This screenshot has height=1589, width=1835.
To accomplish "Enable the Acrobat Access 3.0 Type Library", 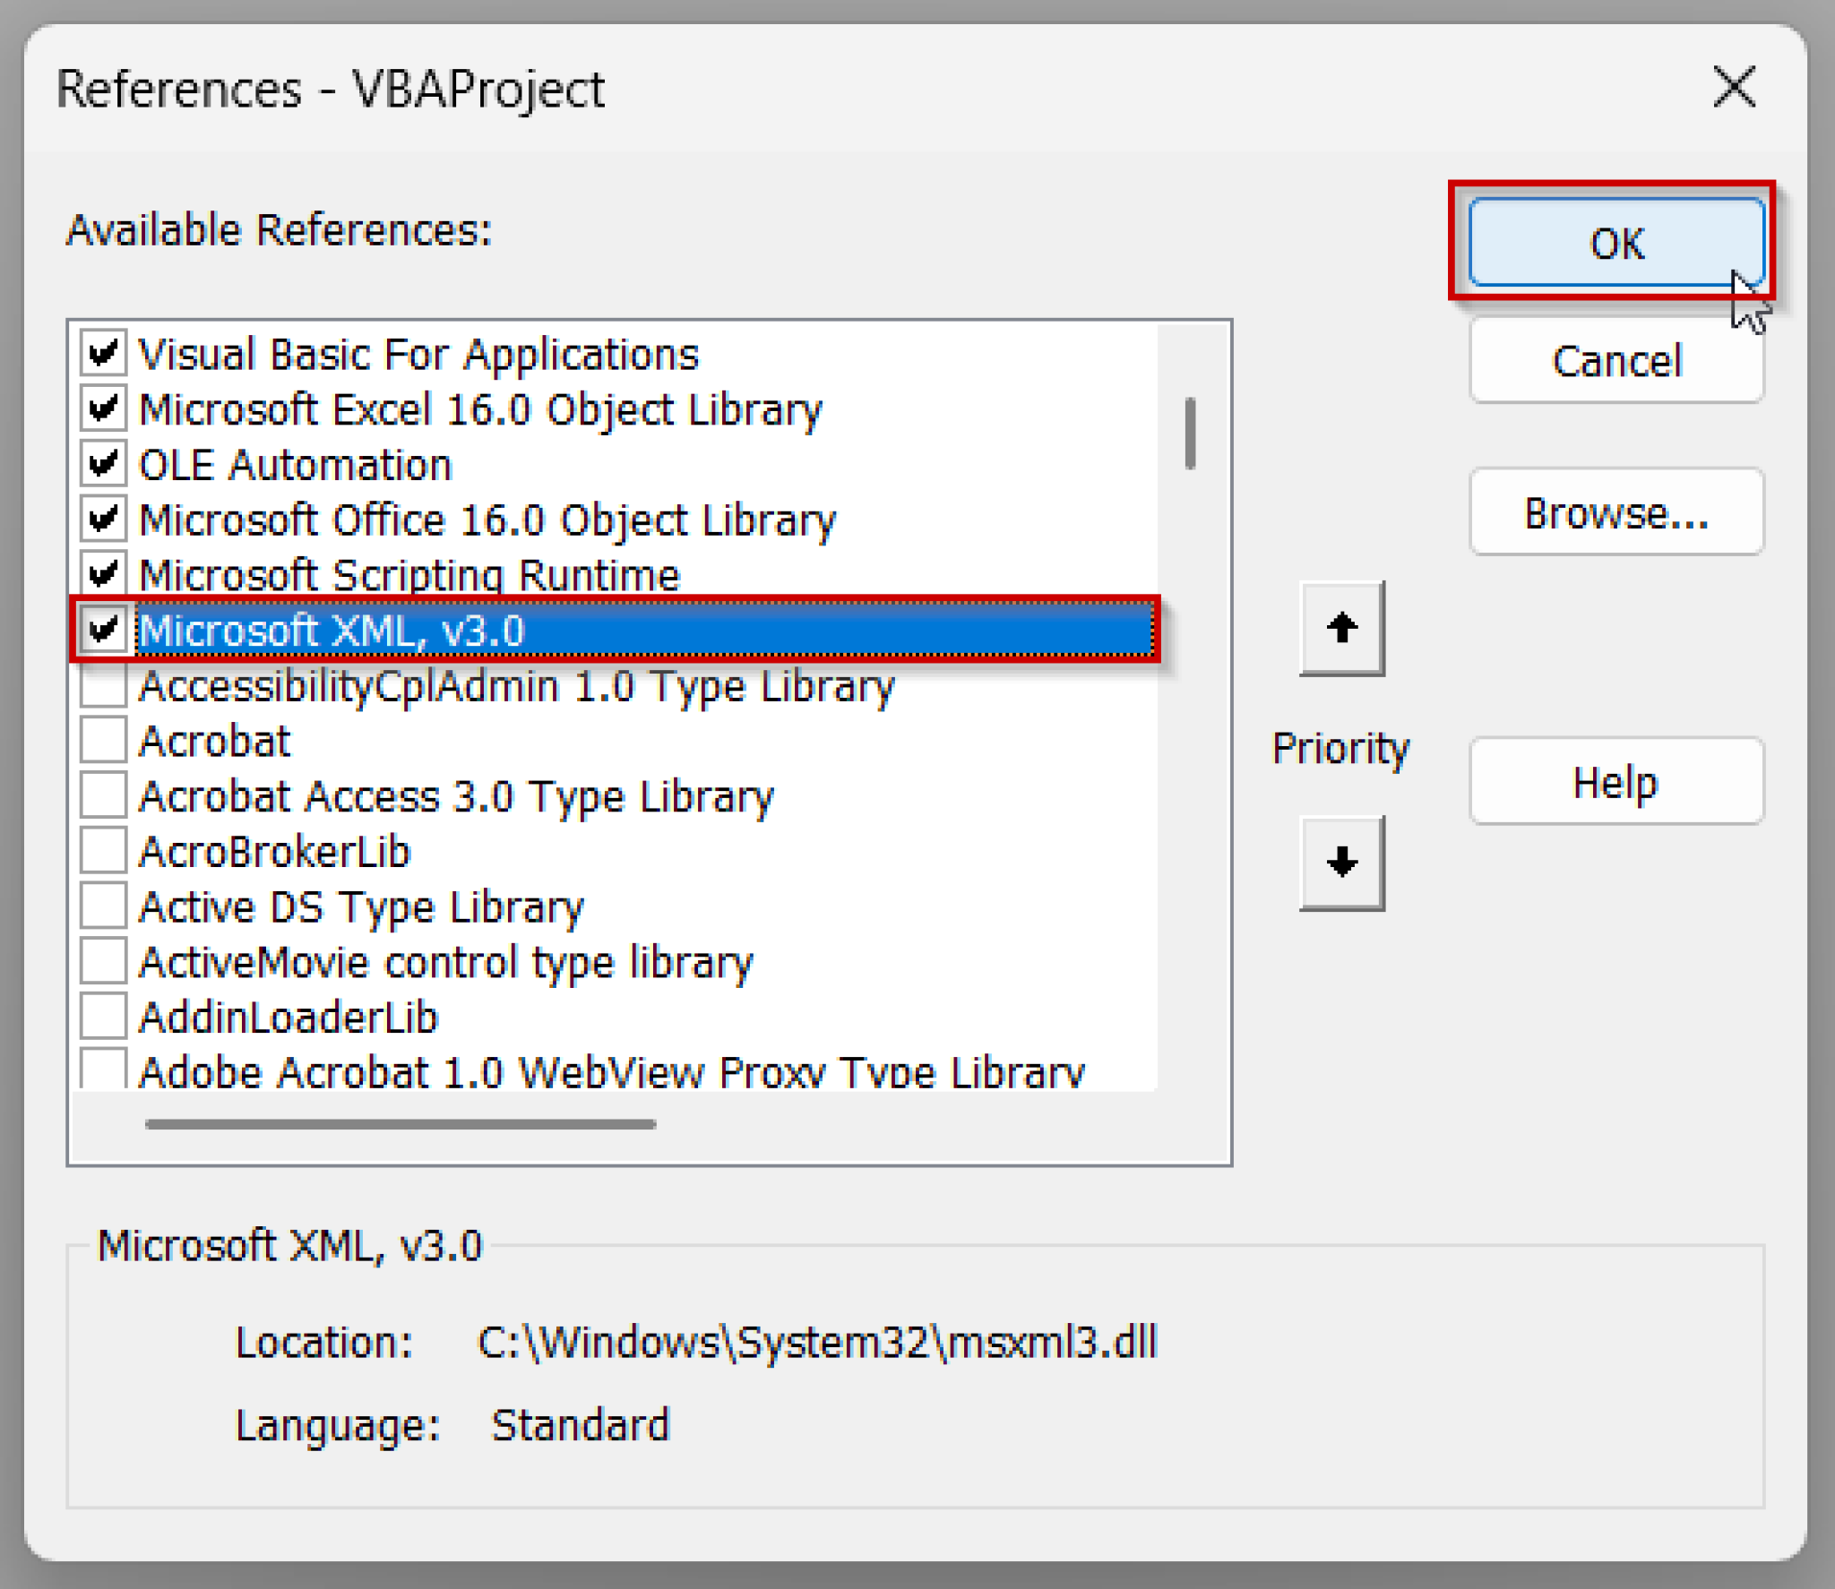I will [103, 796].
